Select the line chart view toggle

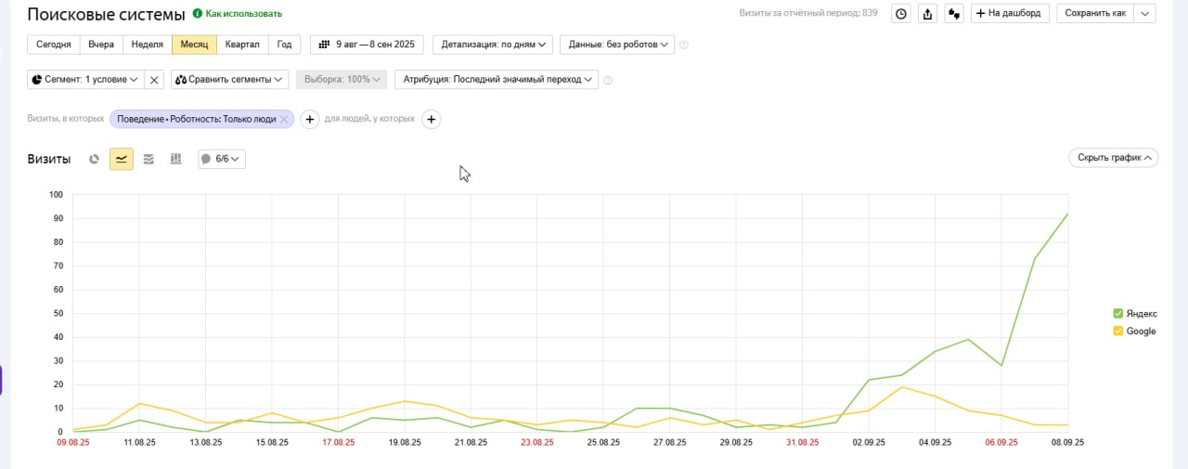pyautogui.click(x=121, y=159)
